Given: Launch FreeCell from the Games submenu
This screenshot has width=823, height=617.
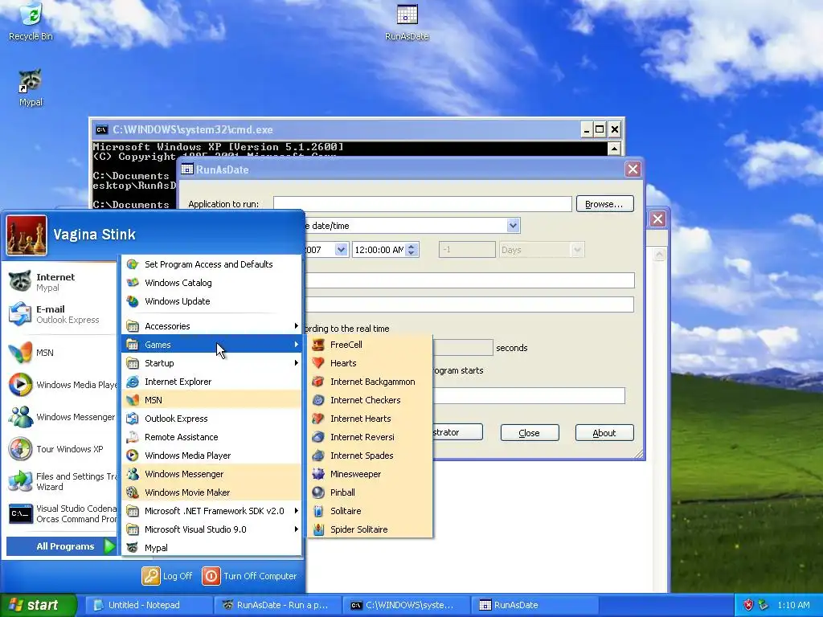Looking at the screenshot, I should pyautogui.click(x=371, y=345).
